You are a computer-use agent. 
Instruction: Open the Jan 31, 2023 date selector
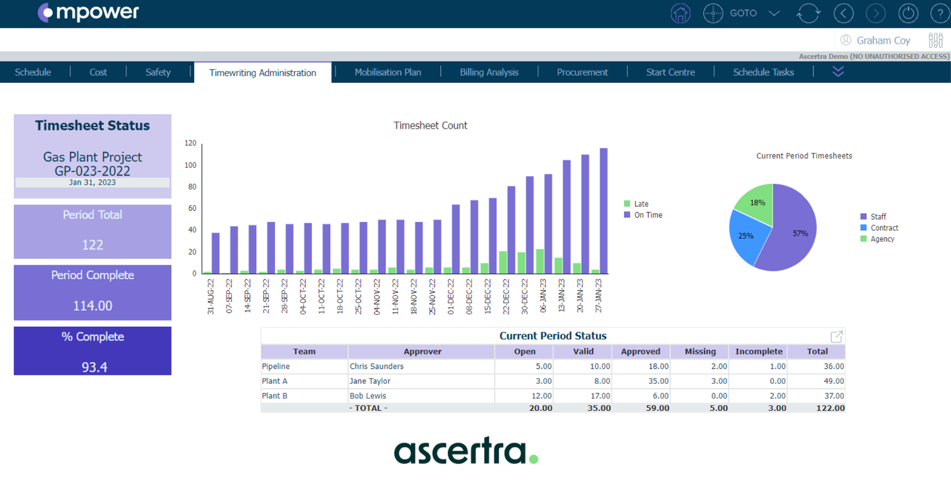pos(92,182)
